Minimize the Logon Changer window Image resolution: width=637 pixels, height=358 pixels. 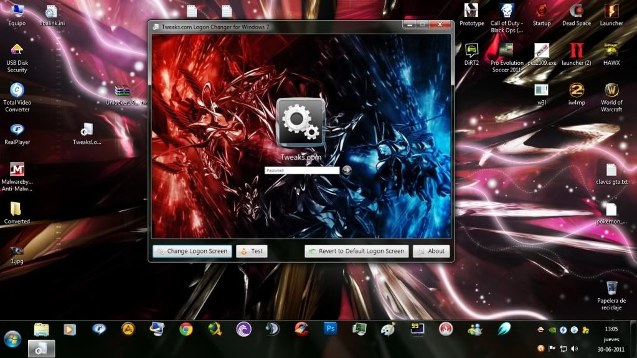[410, 25]
